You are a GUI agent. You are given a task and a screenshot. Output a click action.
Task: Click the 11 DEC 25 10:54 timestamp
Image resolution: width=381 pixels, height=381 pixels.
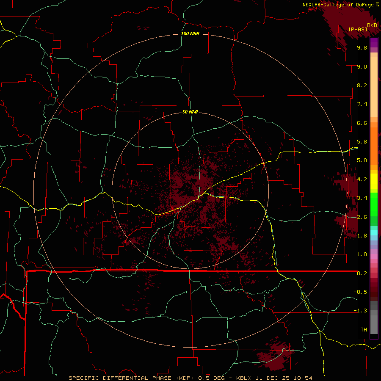tap(283, 378)
